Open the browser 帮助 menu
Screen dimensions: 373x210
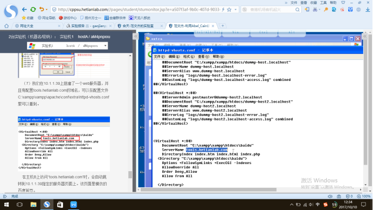coord(333,3)
